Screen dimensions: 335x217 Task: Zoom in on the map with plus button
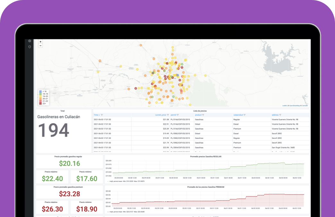(40, 42)
